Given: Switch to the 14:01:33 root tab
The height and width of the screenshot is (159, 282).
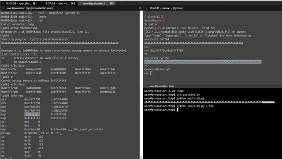Looking at the screenshot, I should click(21, 4).
